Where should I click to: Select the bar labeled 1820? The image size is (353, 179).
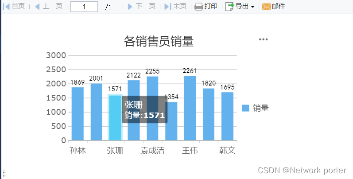(209, 114)
